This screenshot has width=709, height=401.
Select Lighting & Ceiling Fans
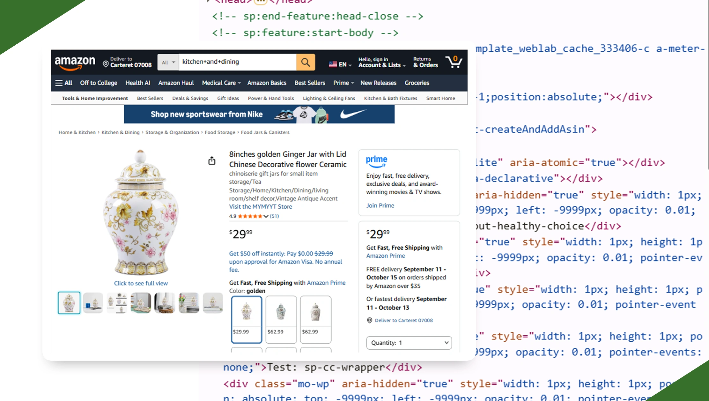(329, 98)
